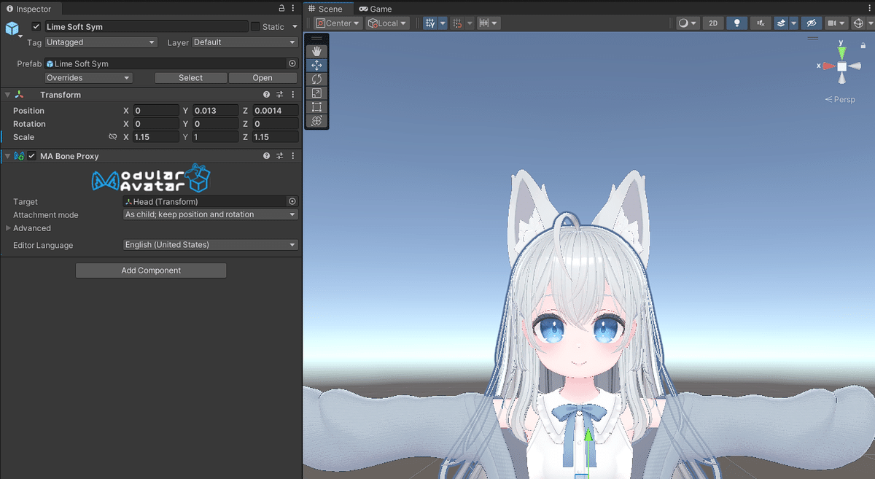
Task: Click the toolbar drag handle above Hand tool
Action: [x=316, y=38]
